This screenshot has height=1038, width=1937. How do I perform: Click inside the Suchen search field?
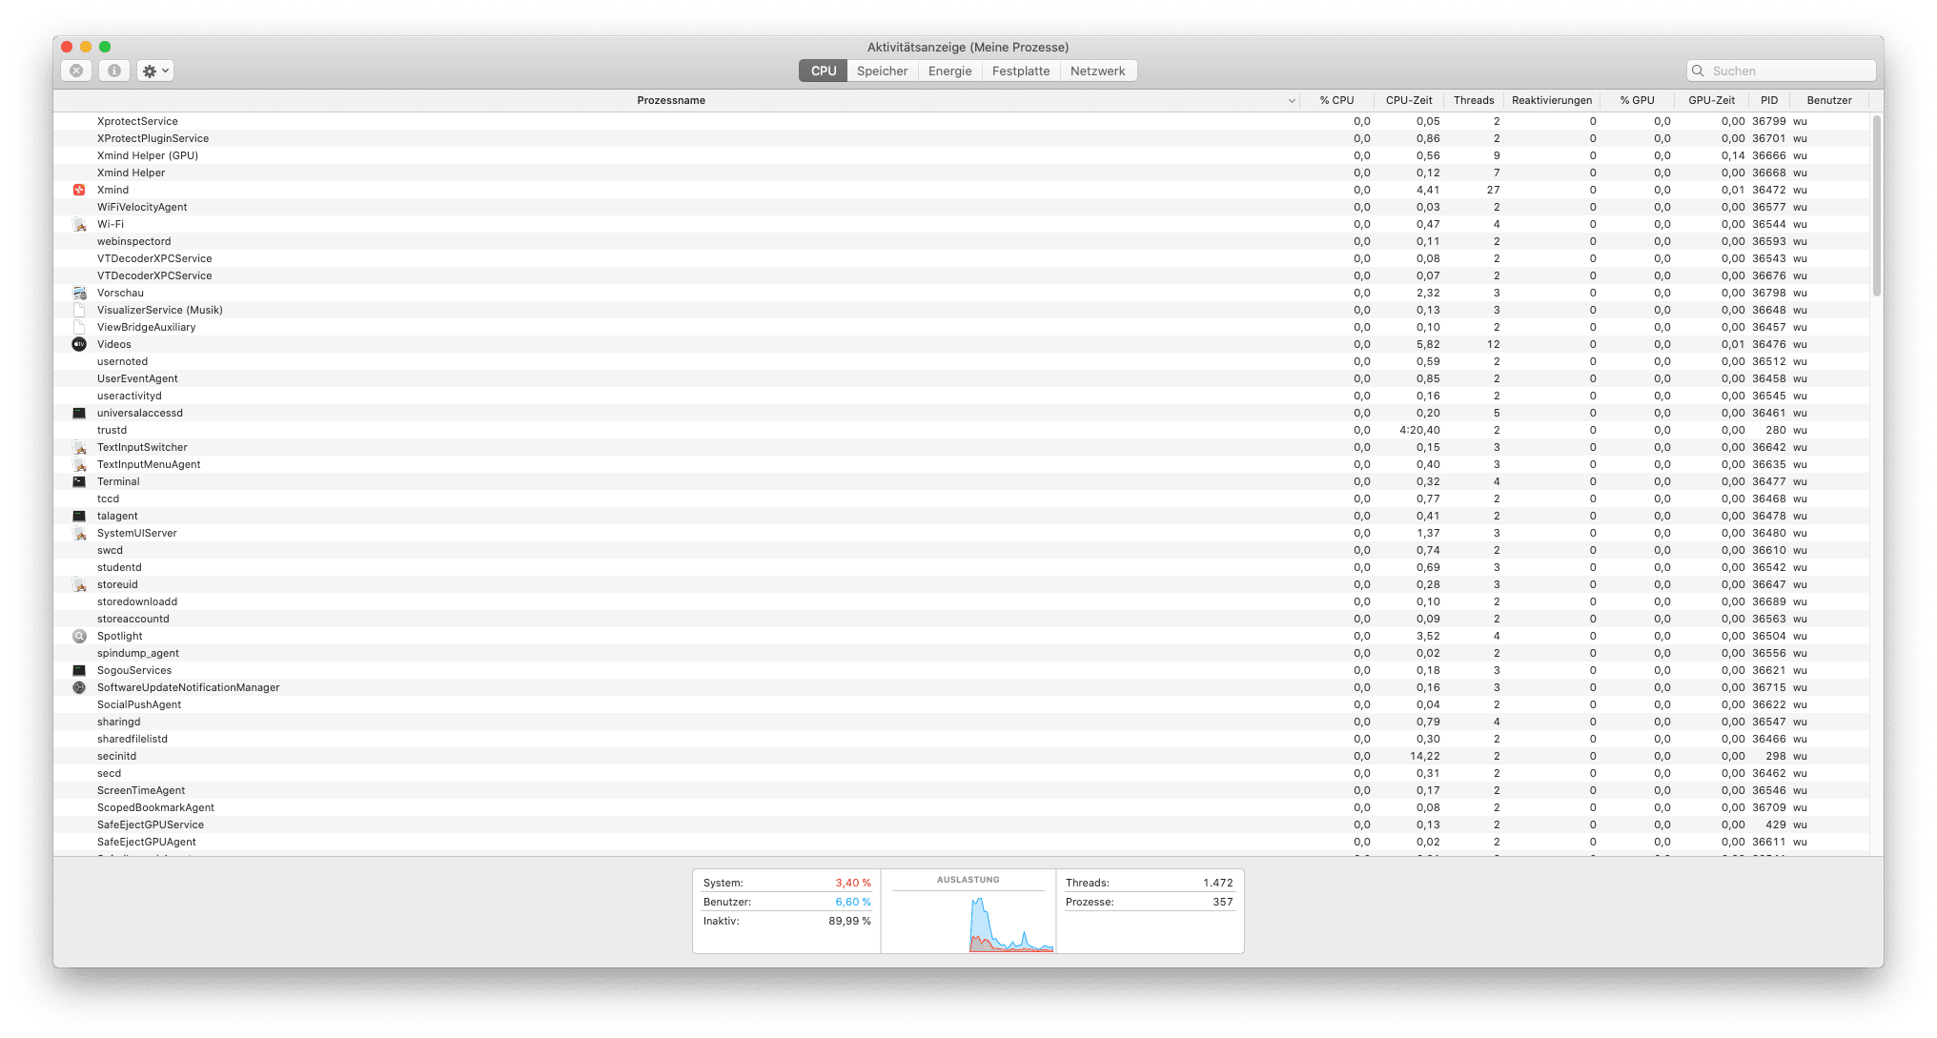pyautogui.click(x=1781, y=70)
